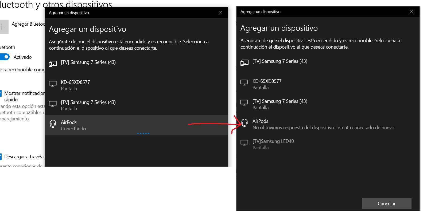
Task: Click Pantalla Samsung 7 Series icon, right dialog
Action: (245, 103)
